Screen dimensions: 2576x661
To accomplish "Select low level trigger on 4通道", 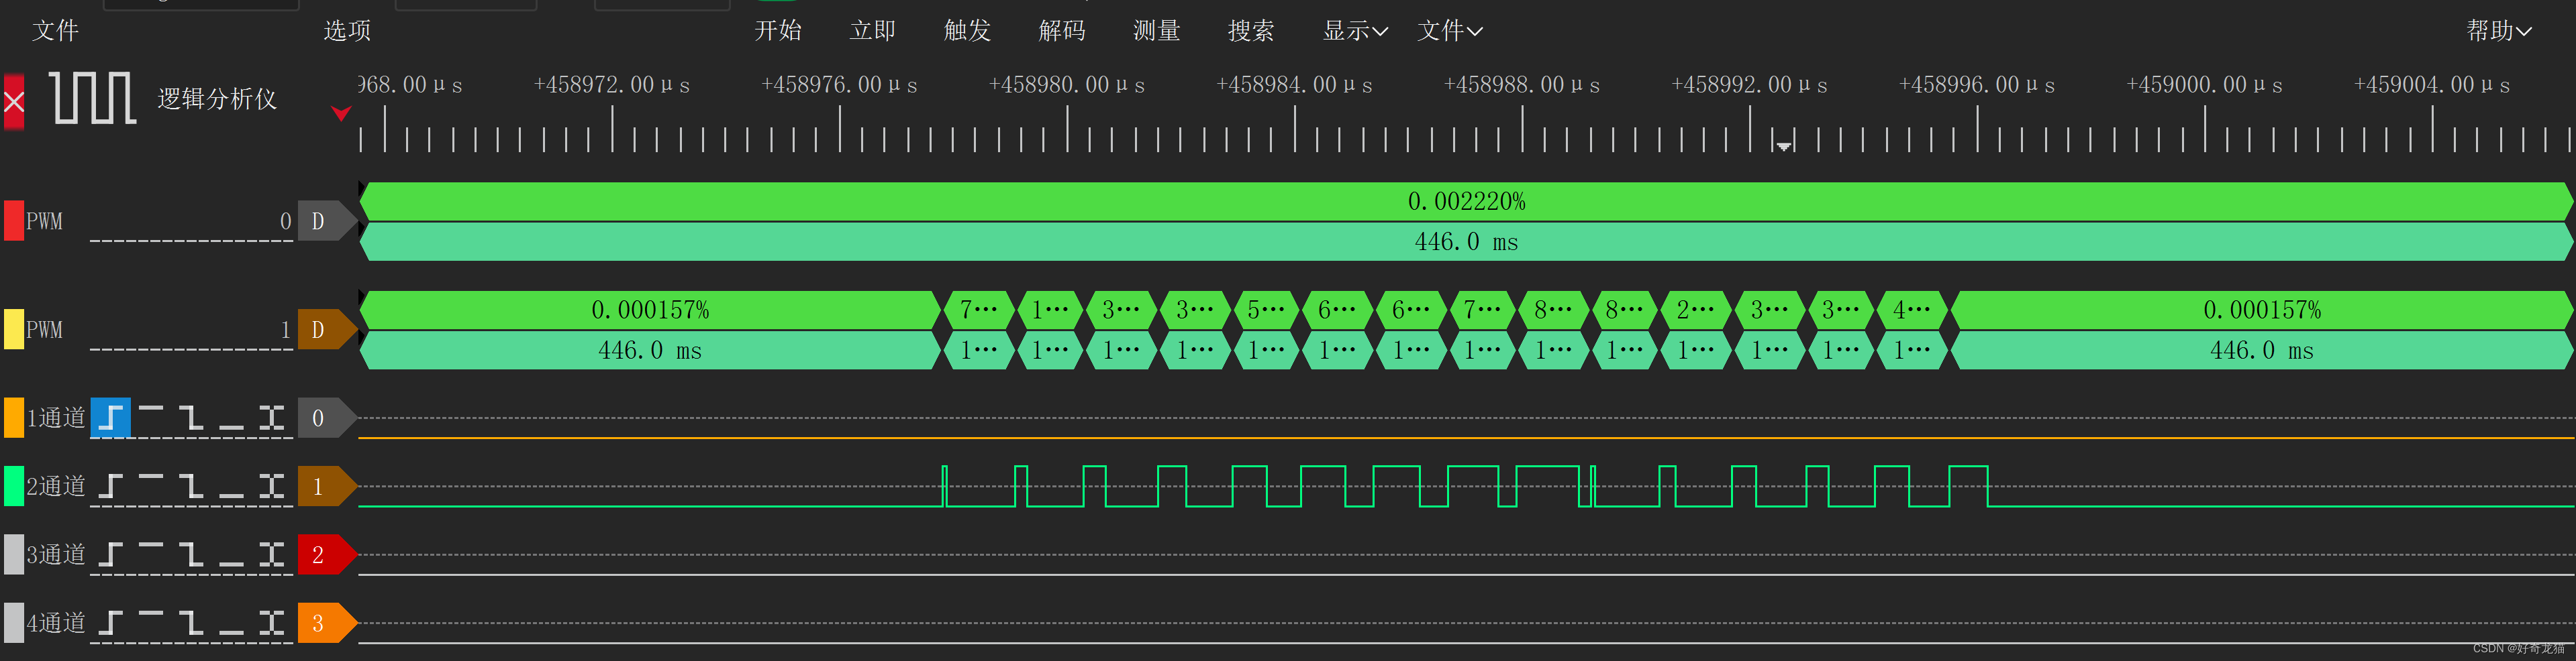I will coord(232,622).
